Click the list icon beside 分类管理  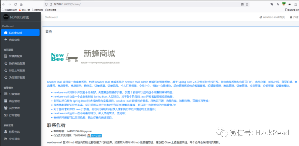[x=6, y=94]
